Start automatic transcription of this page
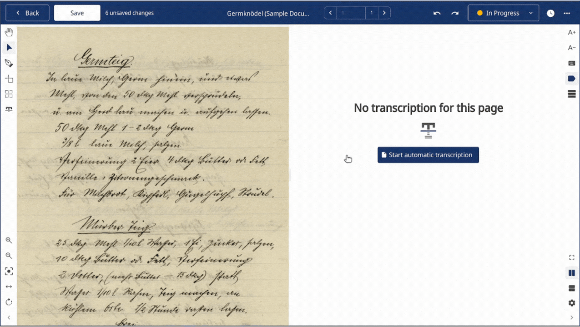The image size is (580, 327). click(428, 155)
